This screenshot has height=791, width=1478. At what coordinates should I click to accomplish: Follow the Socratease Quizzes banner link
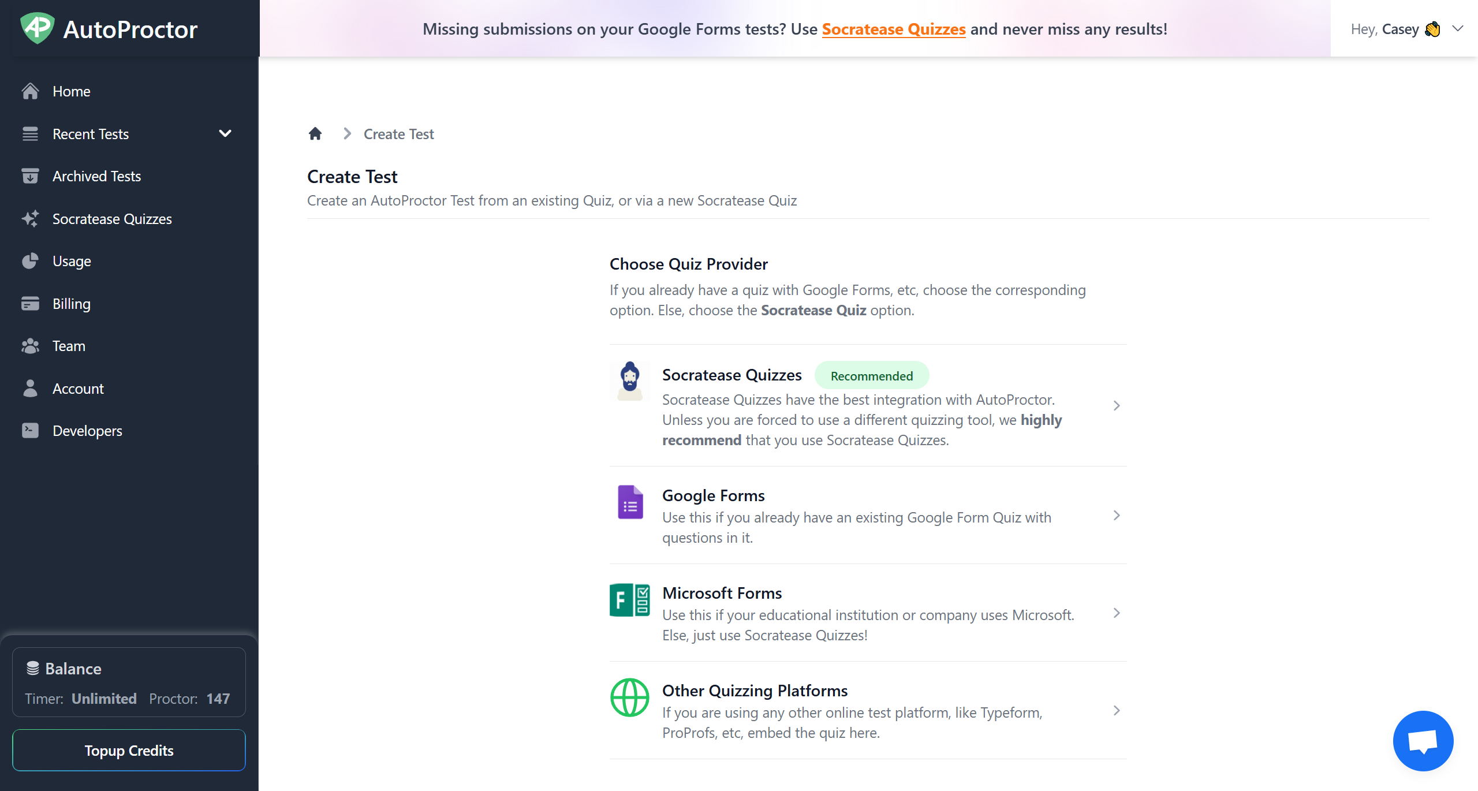pos(893,29)
